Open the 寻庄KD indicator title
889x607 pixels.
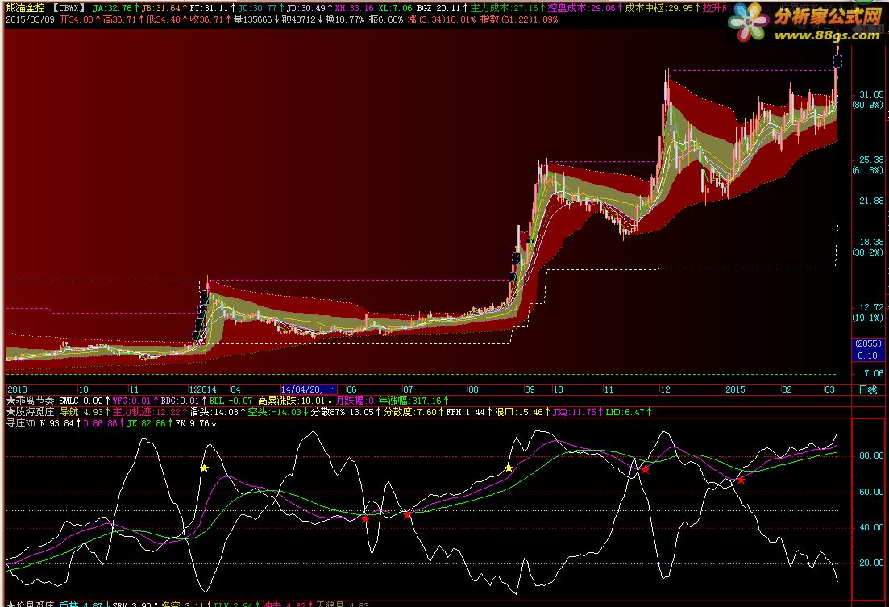tap(20, 423)
